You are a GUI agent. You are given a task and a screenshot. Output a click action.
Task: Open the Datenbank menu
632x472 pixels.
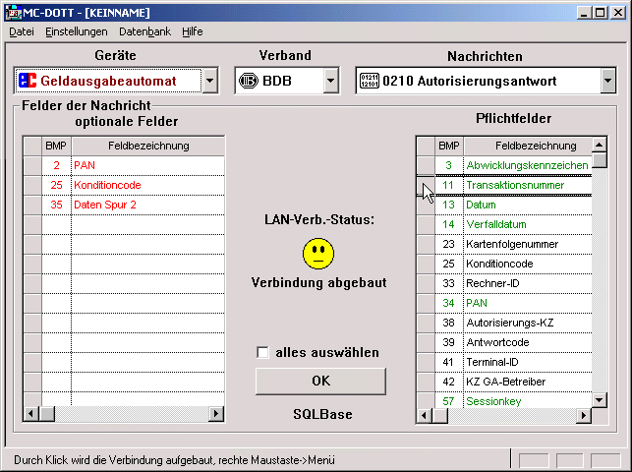pos(144,31)
